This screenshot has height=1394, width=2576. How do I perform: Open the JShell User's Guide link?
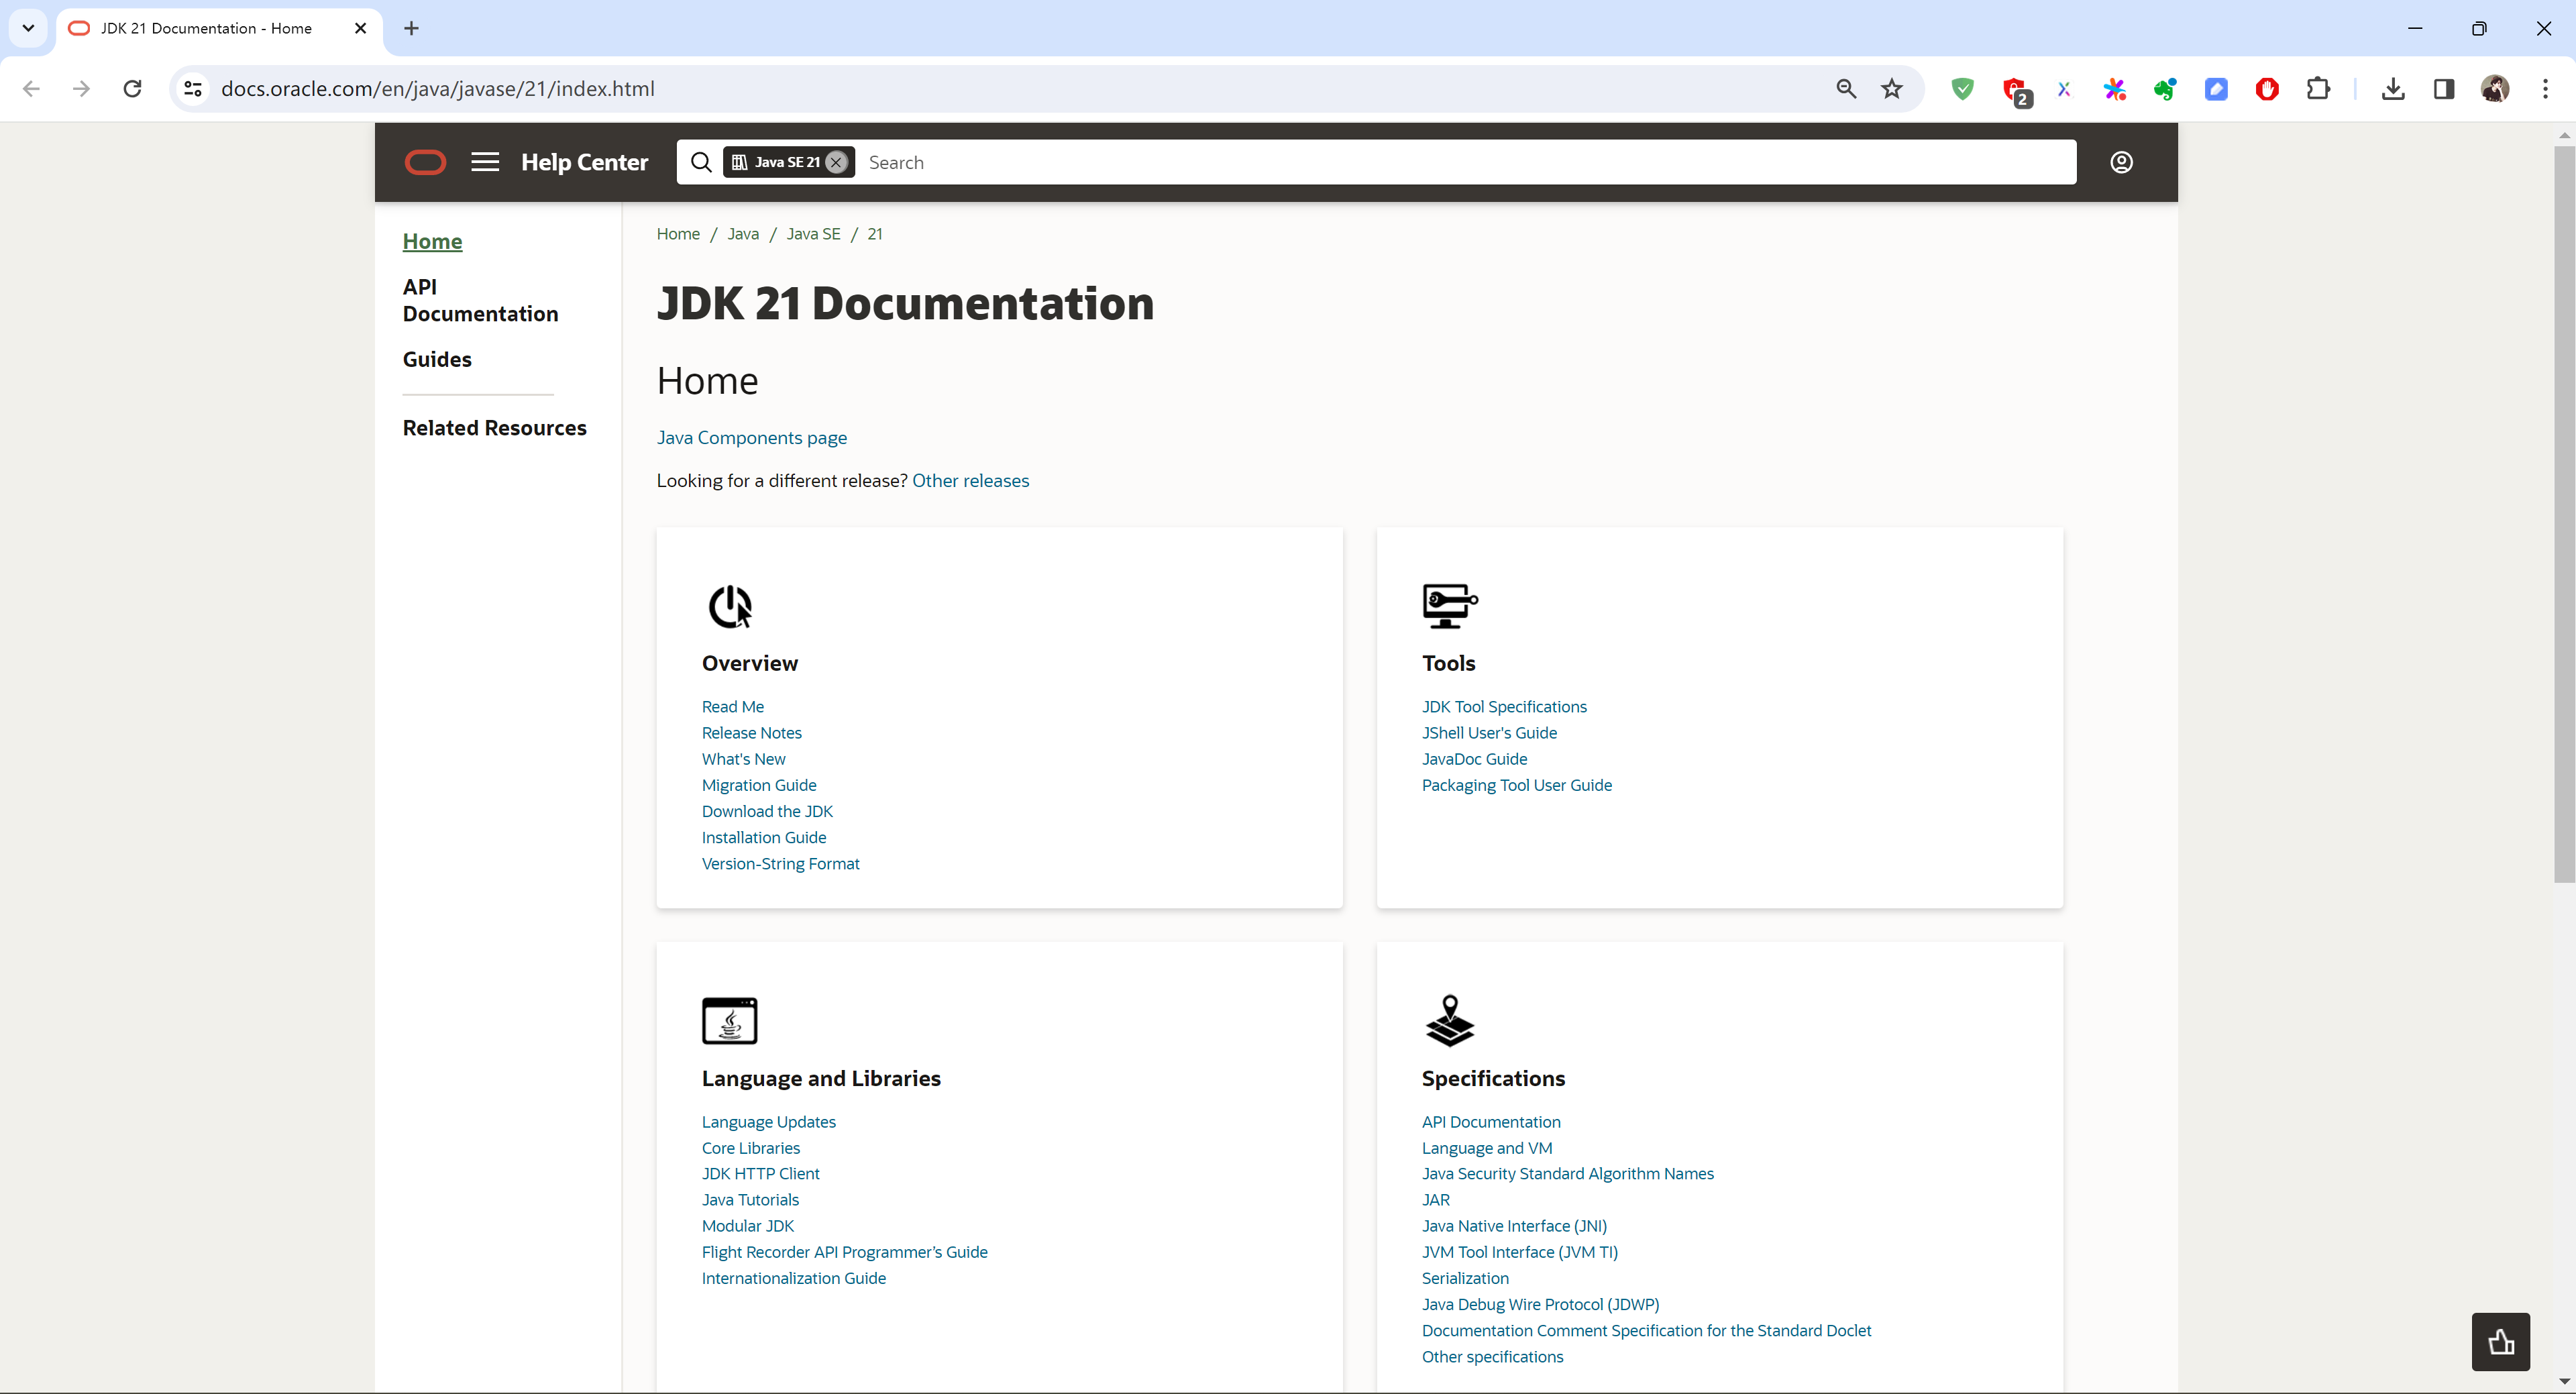tap(1489, 733)
